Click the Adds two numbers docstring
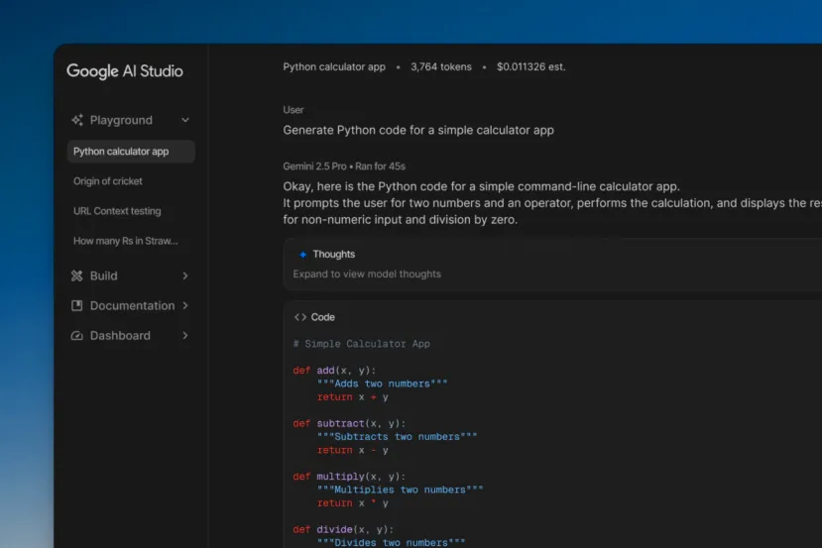This screenshot has width=822, height=548. 382,384
